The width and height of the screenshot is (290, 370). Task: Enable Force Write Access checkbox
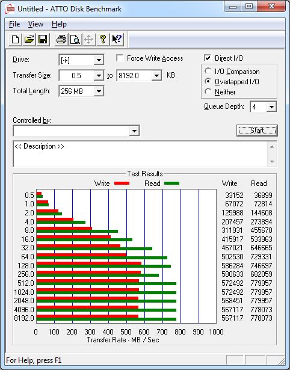point(120,58)
